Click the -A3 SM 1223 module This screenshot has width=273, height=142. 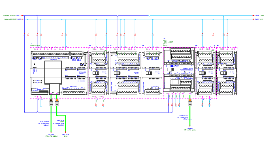[x=126, y=73]
